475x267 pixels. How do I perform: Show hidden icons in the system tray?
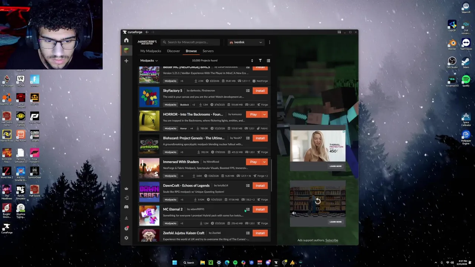click(436, 263)
